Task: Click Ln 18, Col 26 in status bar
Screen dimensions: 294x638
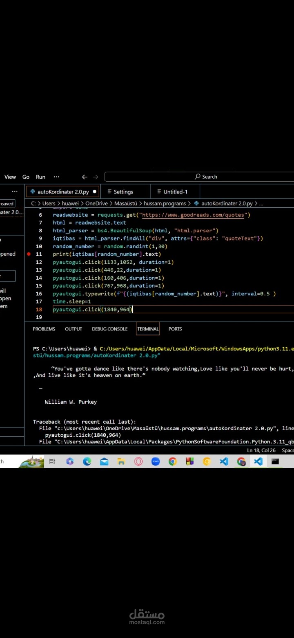Action: 261,450
